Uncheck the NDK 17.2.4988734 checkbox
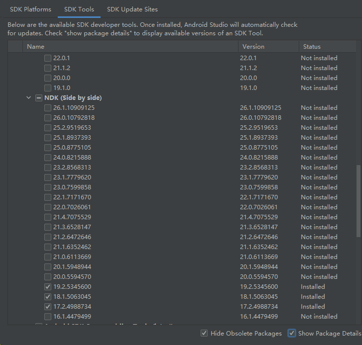 (48, 307)
